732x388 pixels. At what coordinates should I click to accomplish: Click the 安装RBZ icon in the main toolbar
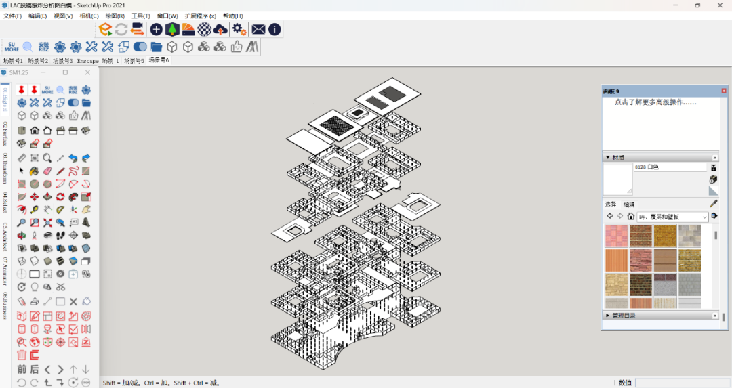tap(44, 47)
